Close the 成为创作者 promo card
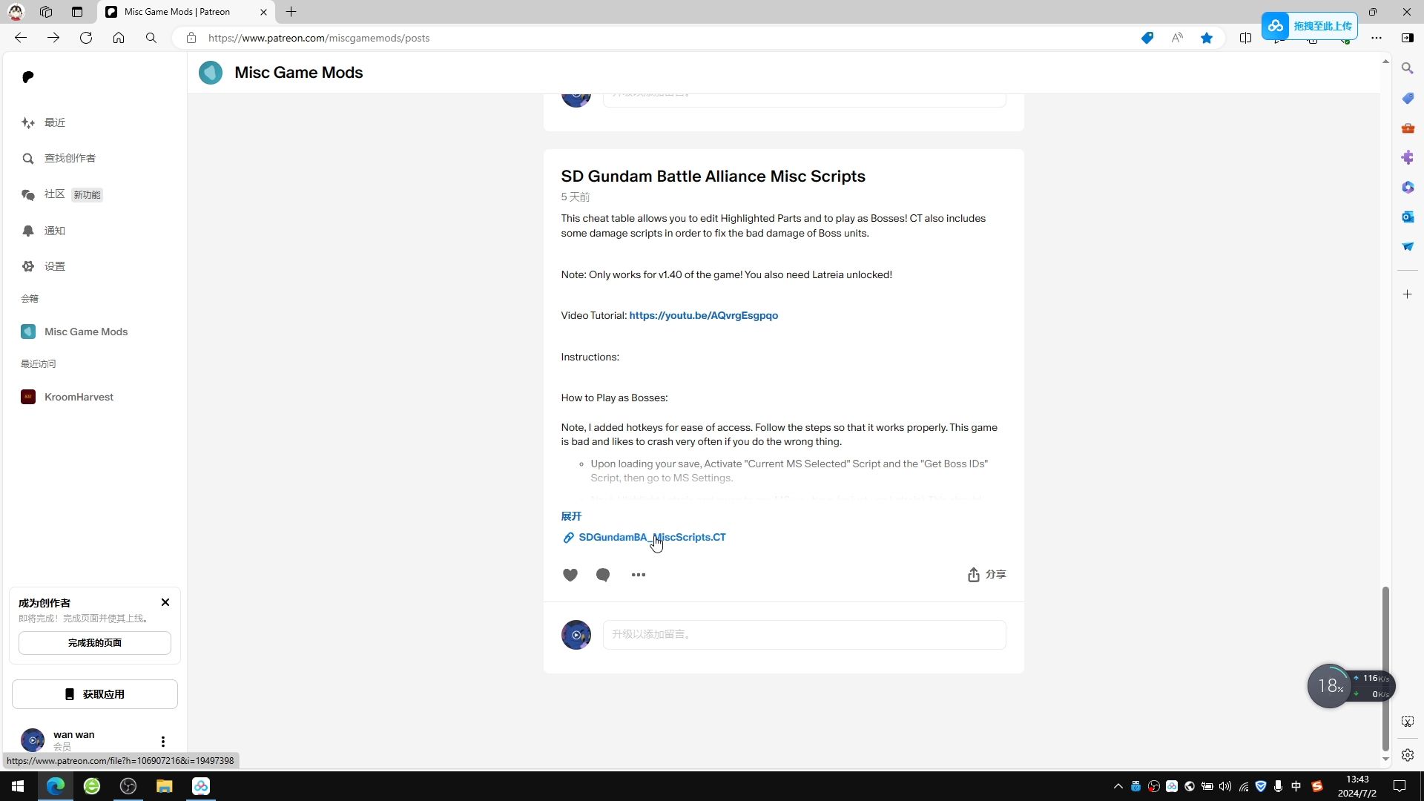This screenshot has width=1424, height=801. pyautogui.click(x=165, y=602)
